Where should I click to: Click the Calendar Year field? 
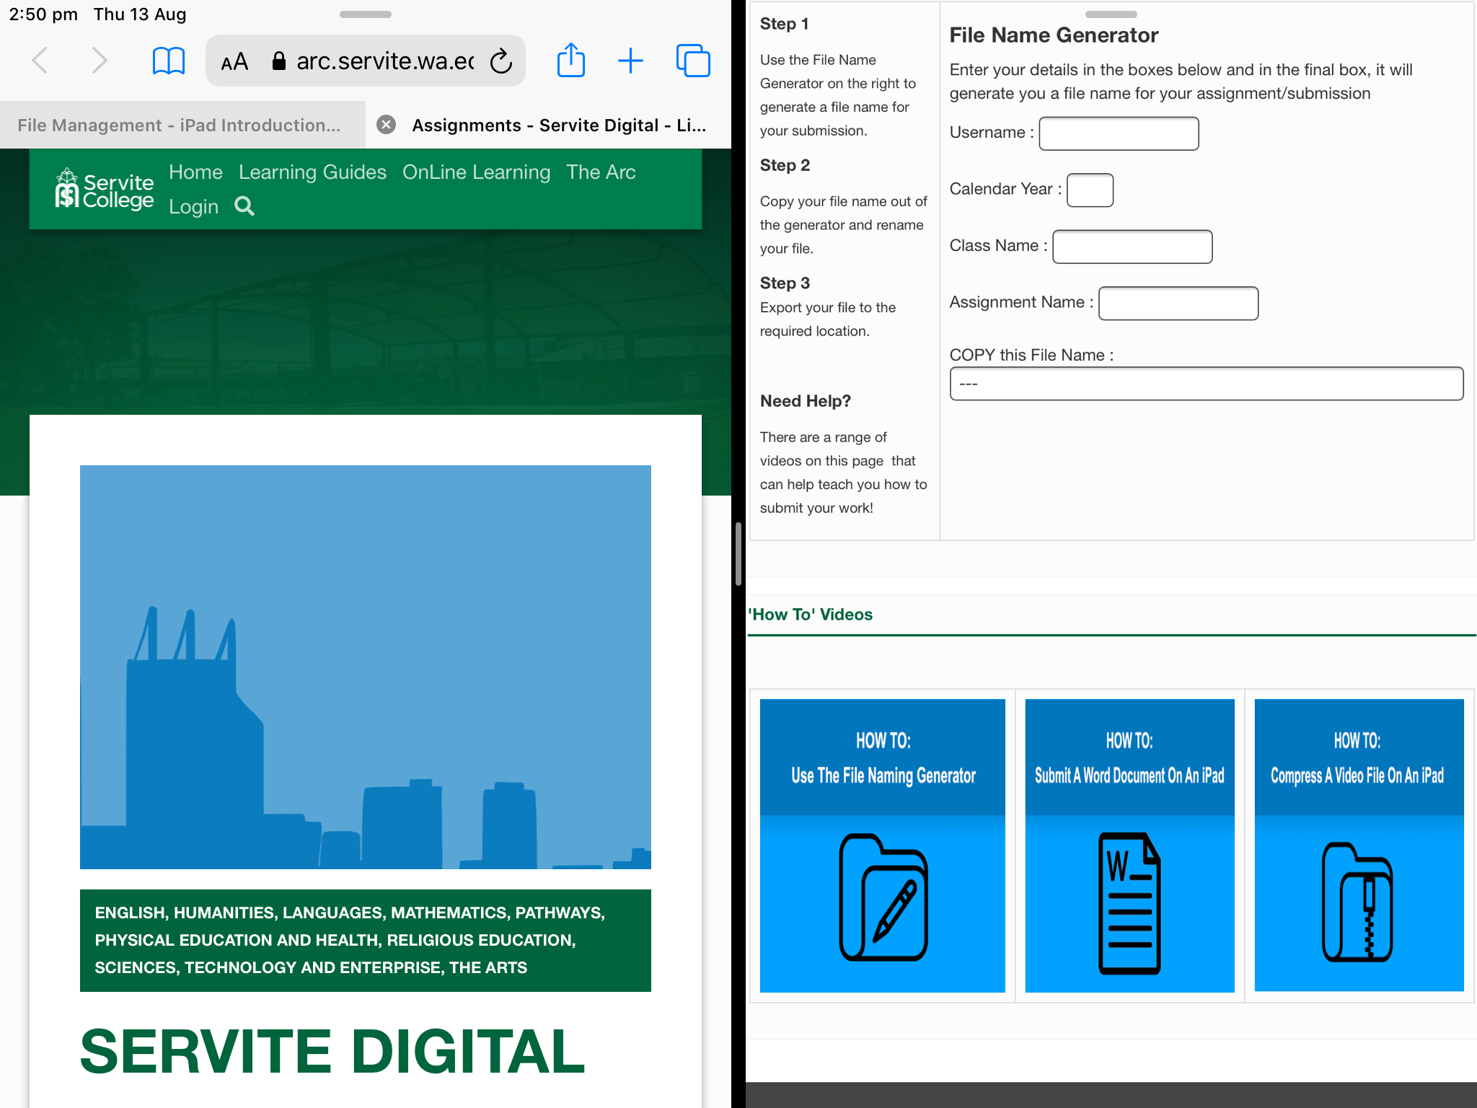pos(1089,190)
